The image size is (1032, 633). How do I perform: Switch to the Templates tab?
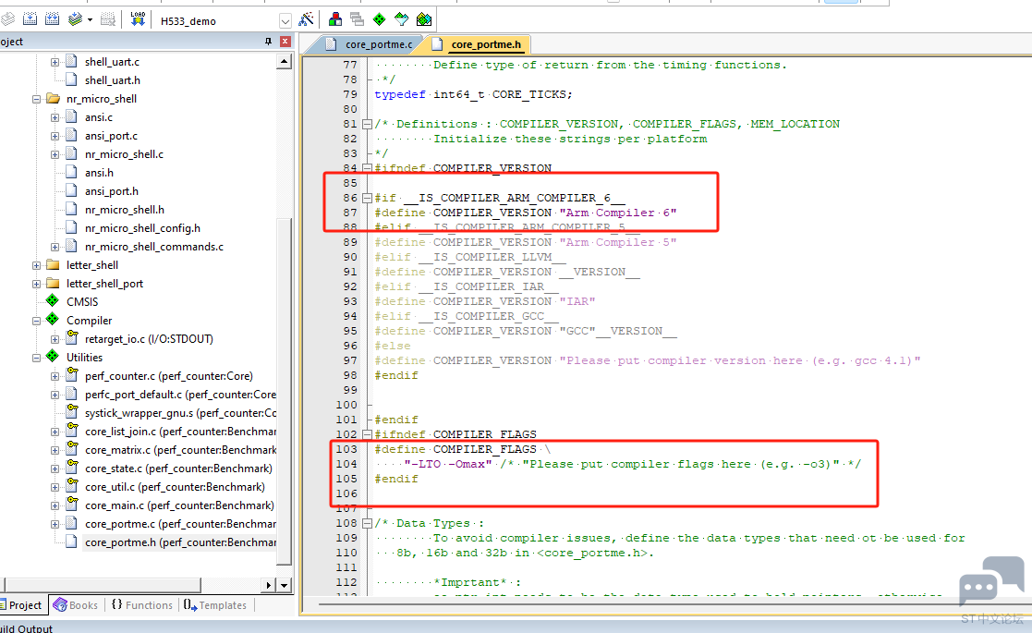point(215,604)
